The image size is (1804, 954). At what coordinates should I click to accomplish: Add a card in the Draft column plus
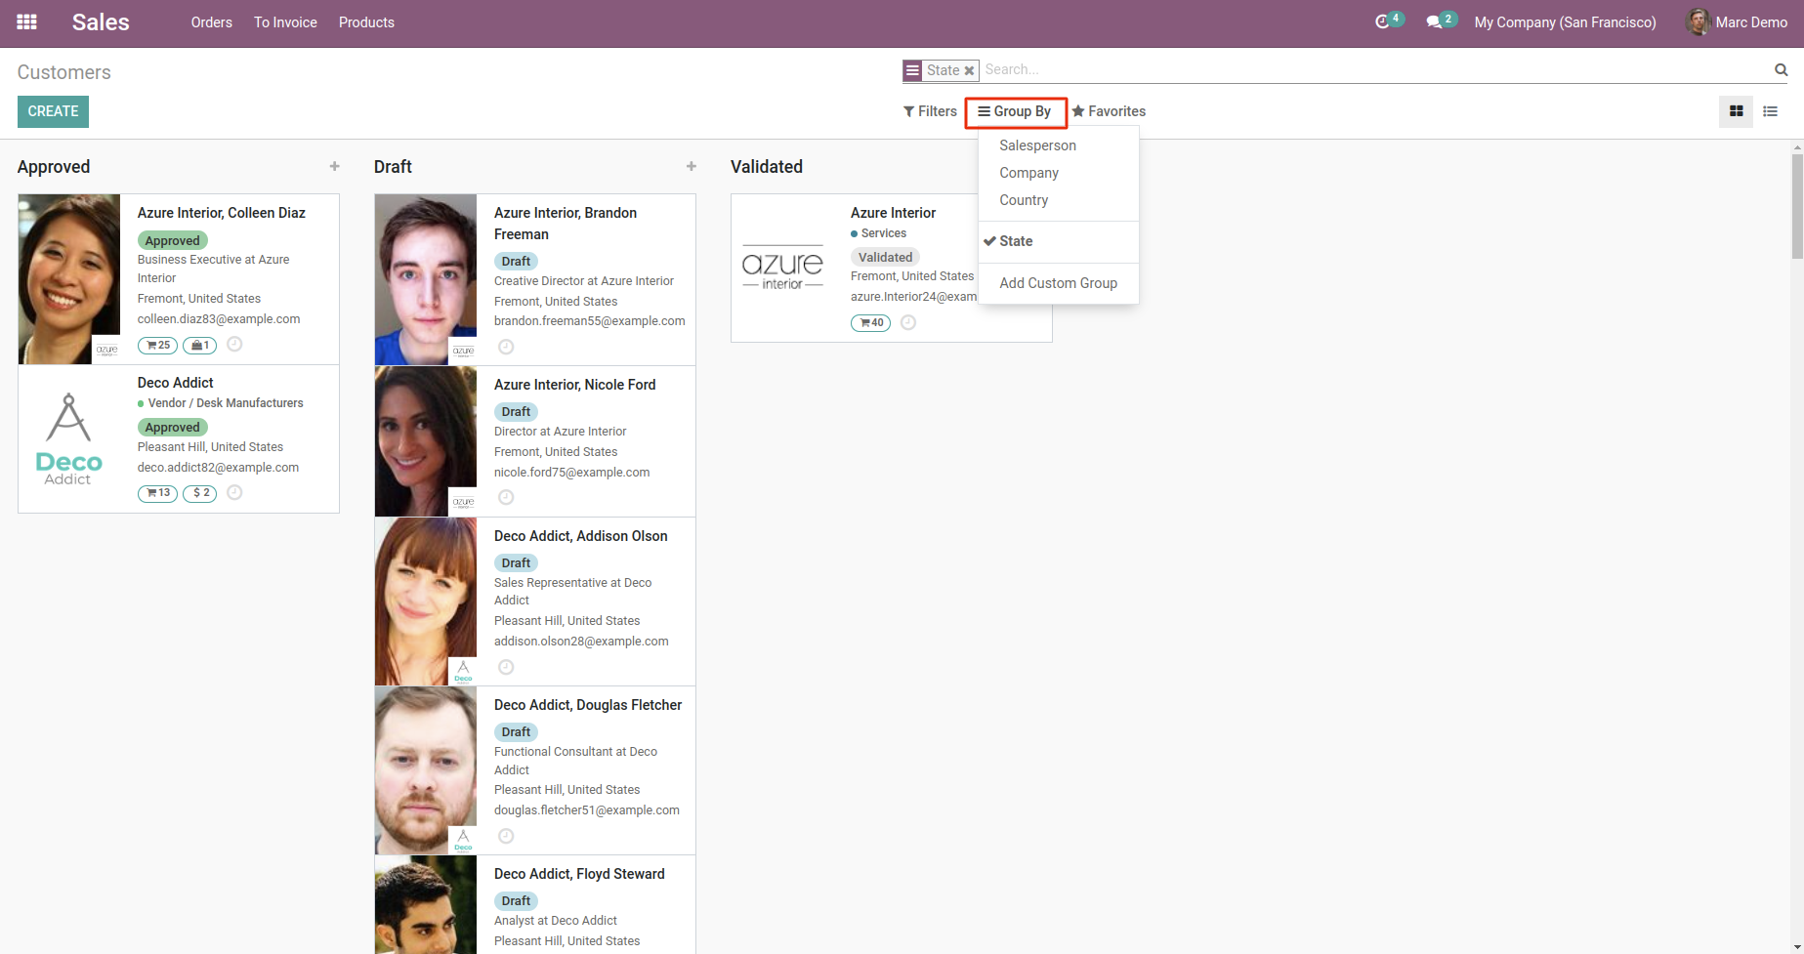click(x=691, y=167)
